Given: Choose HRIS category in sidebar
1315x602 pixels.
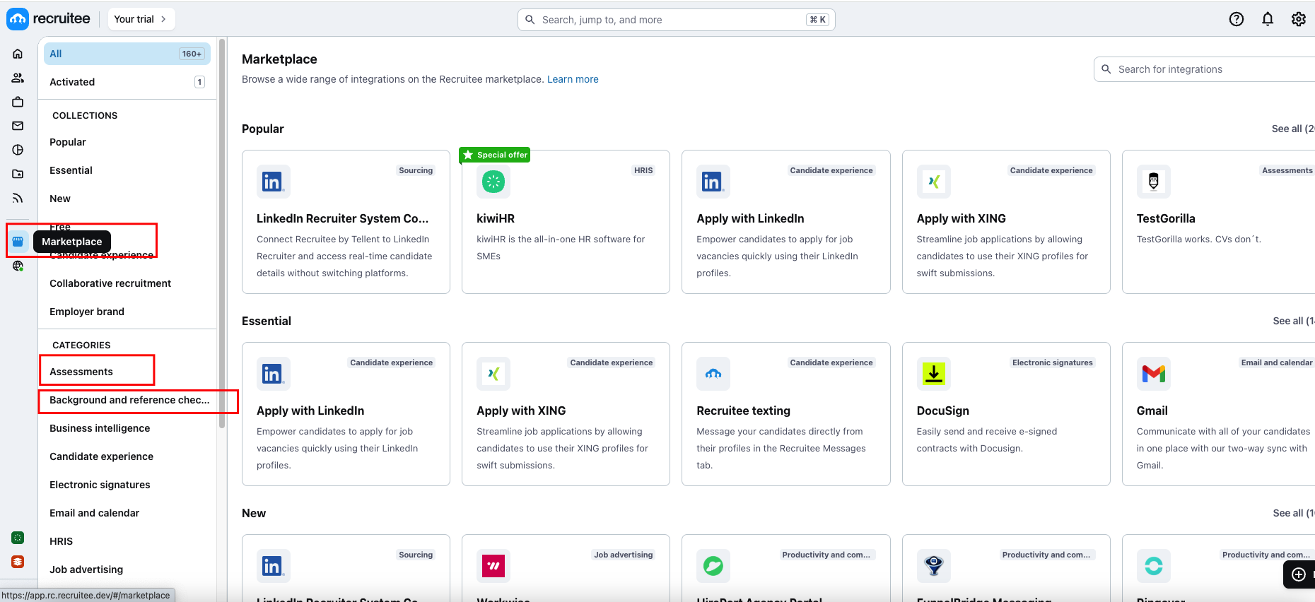Looking at the screenshot, I should (x=61, y=541).
